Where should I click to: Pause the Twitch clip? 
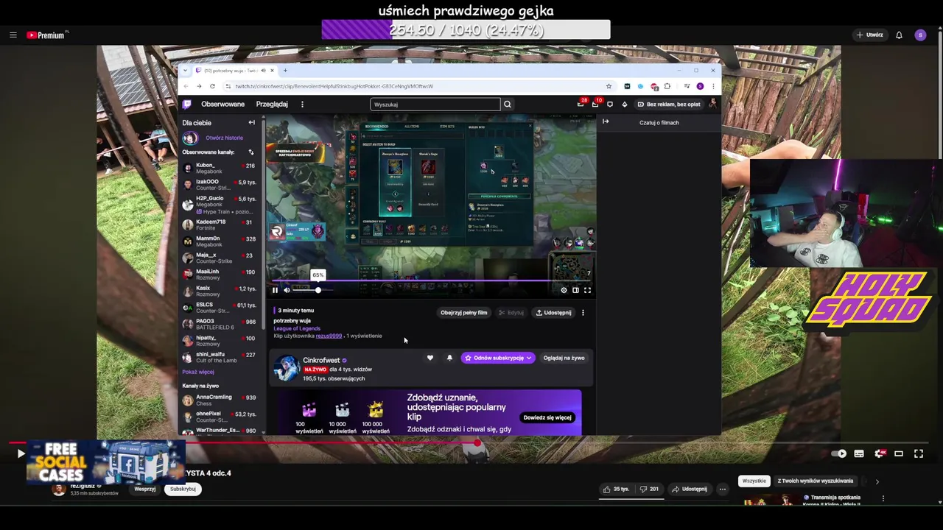pos(275,290)
